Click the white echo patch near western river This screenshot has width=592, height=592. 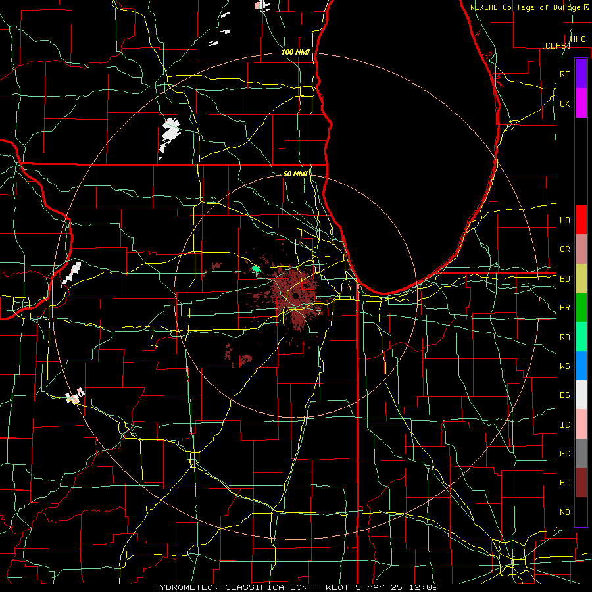point(71,274)
